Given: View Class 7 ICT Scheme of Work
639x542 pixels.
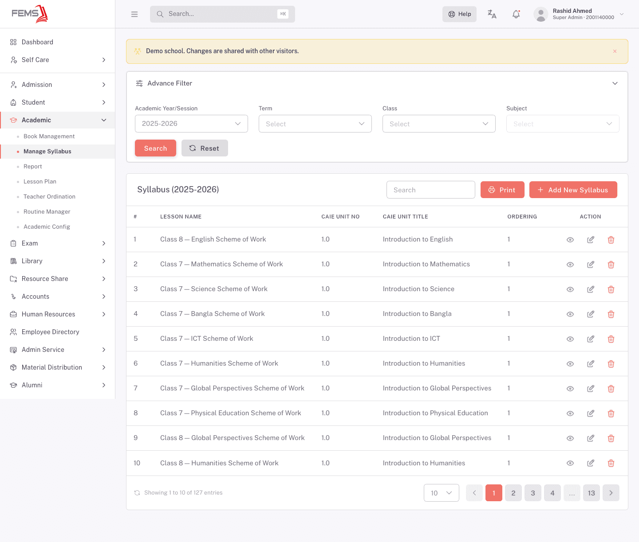Looking at the screenshot, I should click(570, 339).
